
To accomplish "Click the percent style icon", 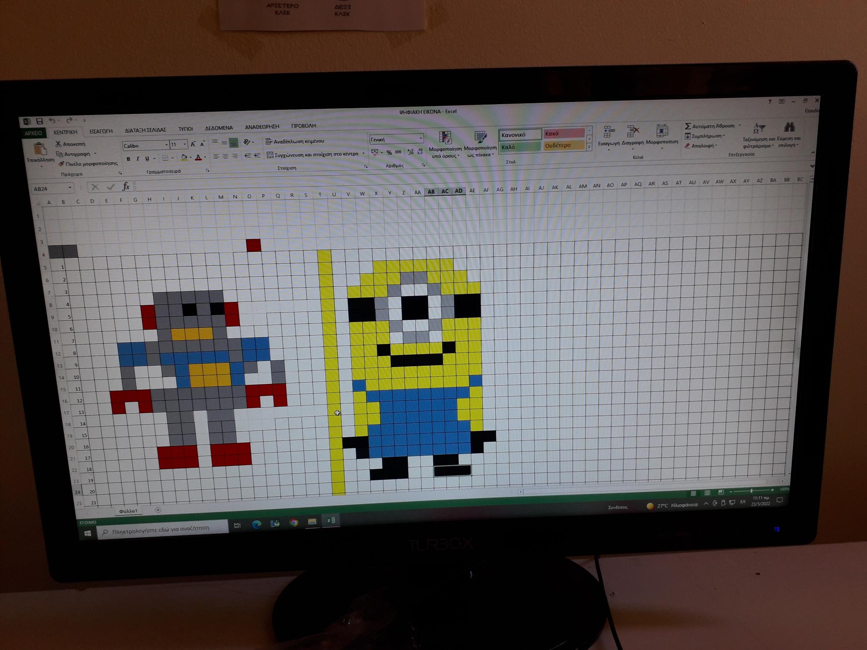I will (389, 152).
